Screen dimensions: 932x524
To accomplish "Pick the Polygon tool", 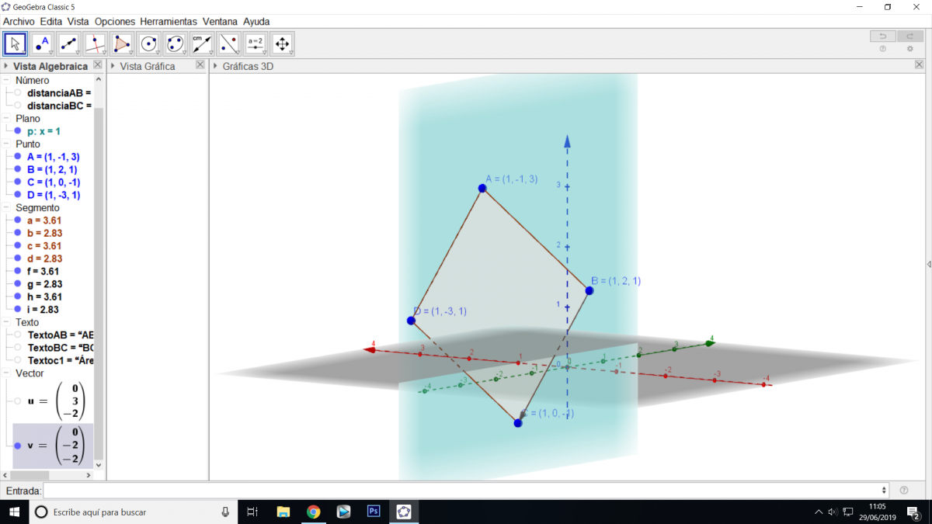I will 122,43.
